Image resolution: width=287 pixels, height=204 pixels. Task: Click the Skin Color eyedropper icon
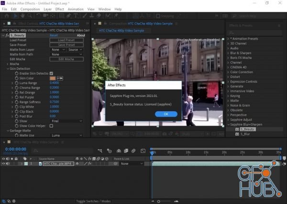point(60,78)
